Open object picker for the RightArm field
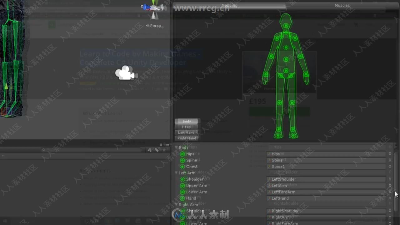Image resolution: width=400 pixels, height=225 pixels. coord(390,217)
